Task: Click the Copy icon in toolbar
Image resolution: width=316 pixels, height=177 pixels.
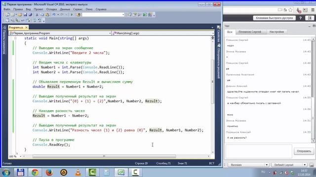Action: (42, 15)
